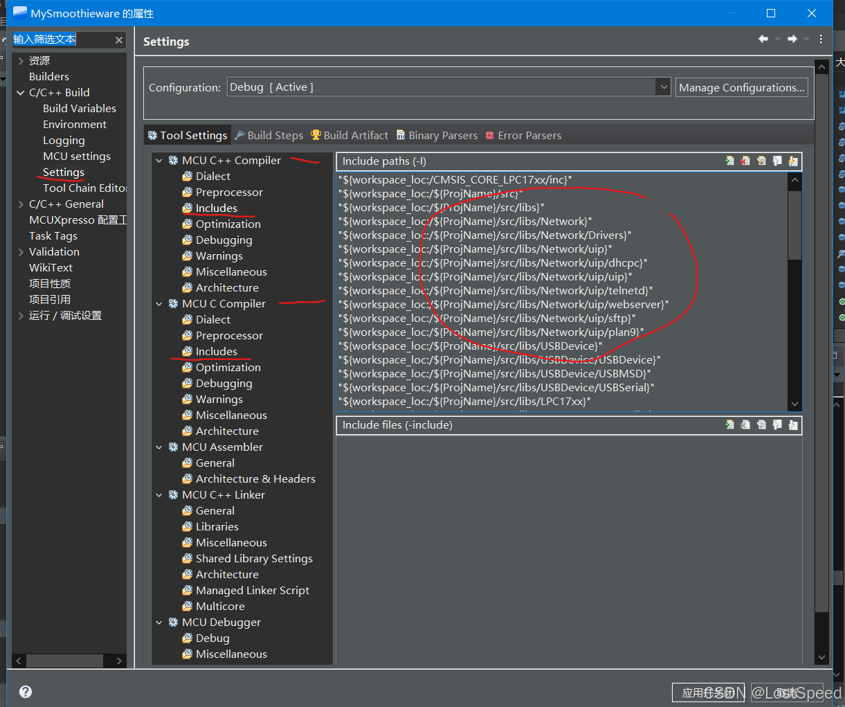Screen dimensions: 845x707
Task: Select Debug under MCU Debugger
Action: pos(212,638)
